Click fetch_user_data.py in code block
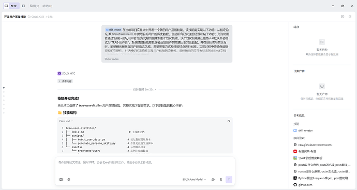The height and width of the screenshot is (190, 357). 91,139
